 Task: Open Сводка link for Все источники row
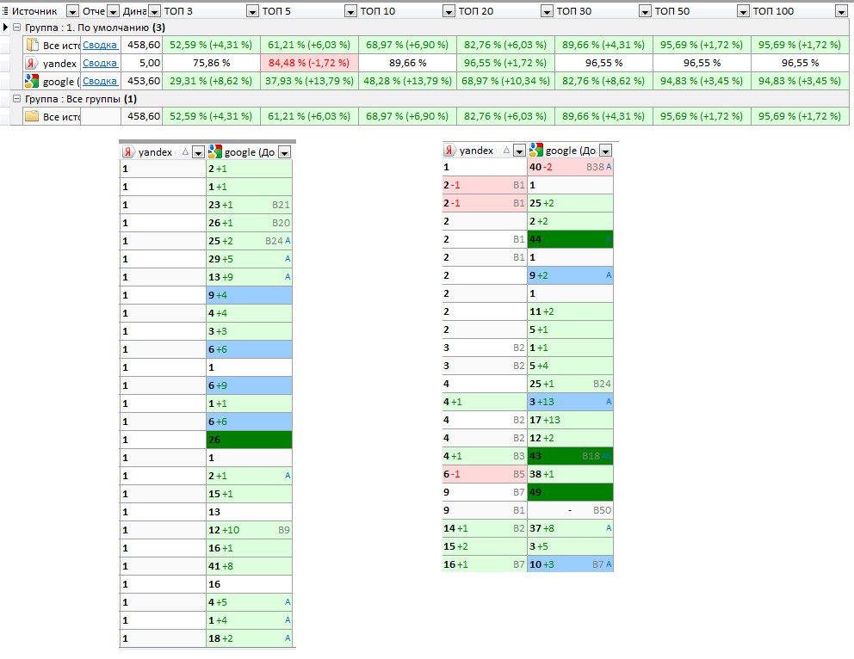pos(100,46)
